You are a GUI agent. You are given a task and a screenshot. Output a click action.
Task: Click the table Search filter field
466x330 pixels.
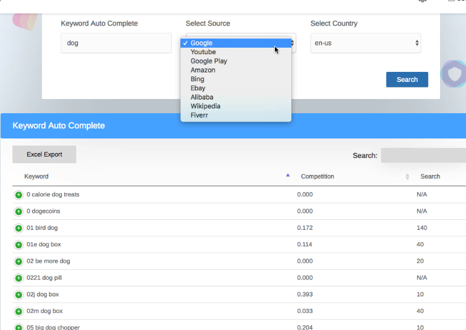coord(424,156)
